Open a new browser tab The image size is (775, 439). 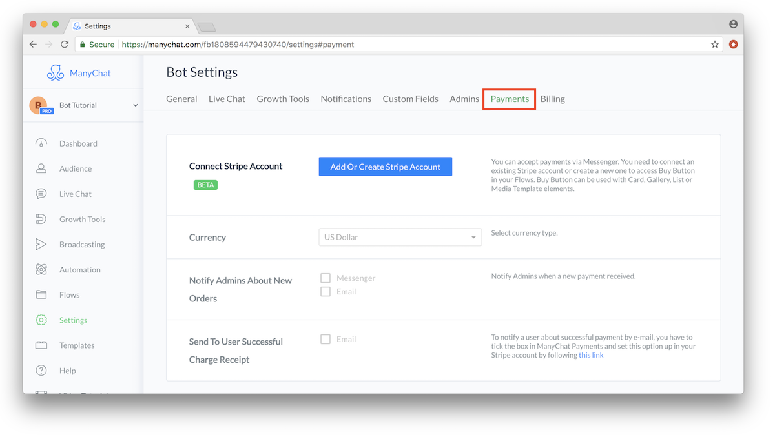(206, 26)
